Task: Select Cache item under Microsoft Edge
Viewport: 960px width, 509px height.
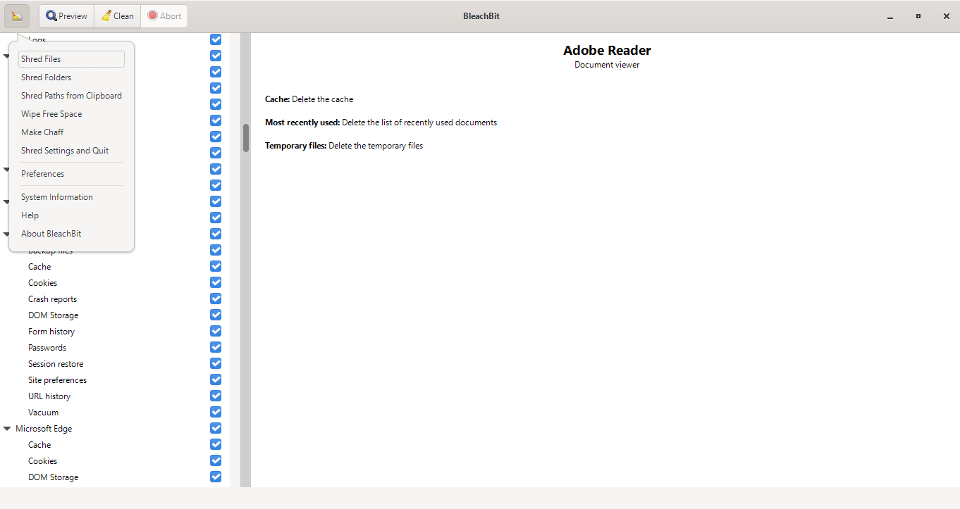Action: point(39,445)
